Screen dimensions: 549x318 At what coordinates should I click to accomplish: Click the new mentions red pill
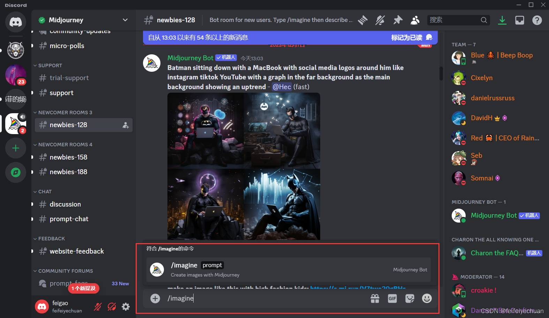coord(83,288)
